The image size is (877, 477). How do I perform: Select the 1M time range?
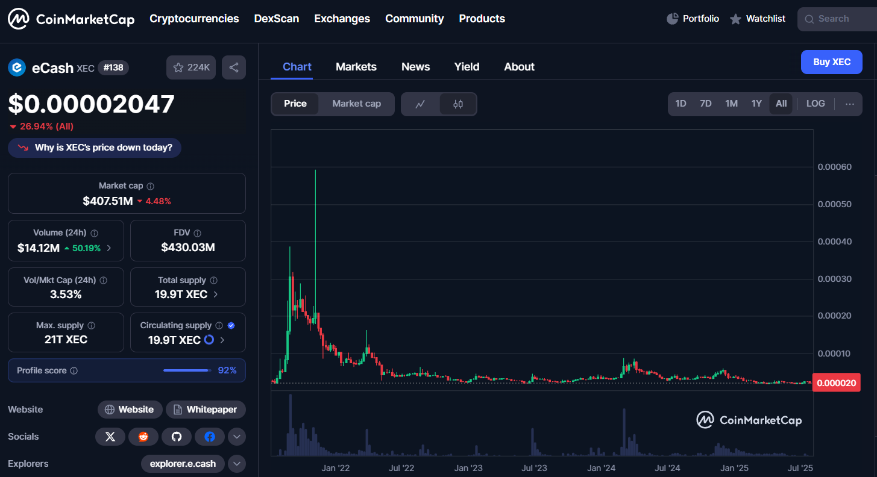coord(732,104)
